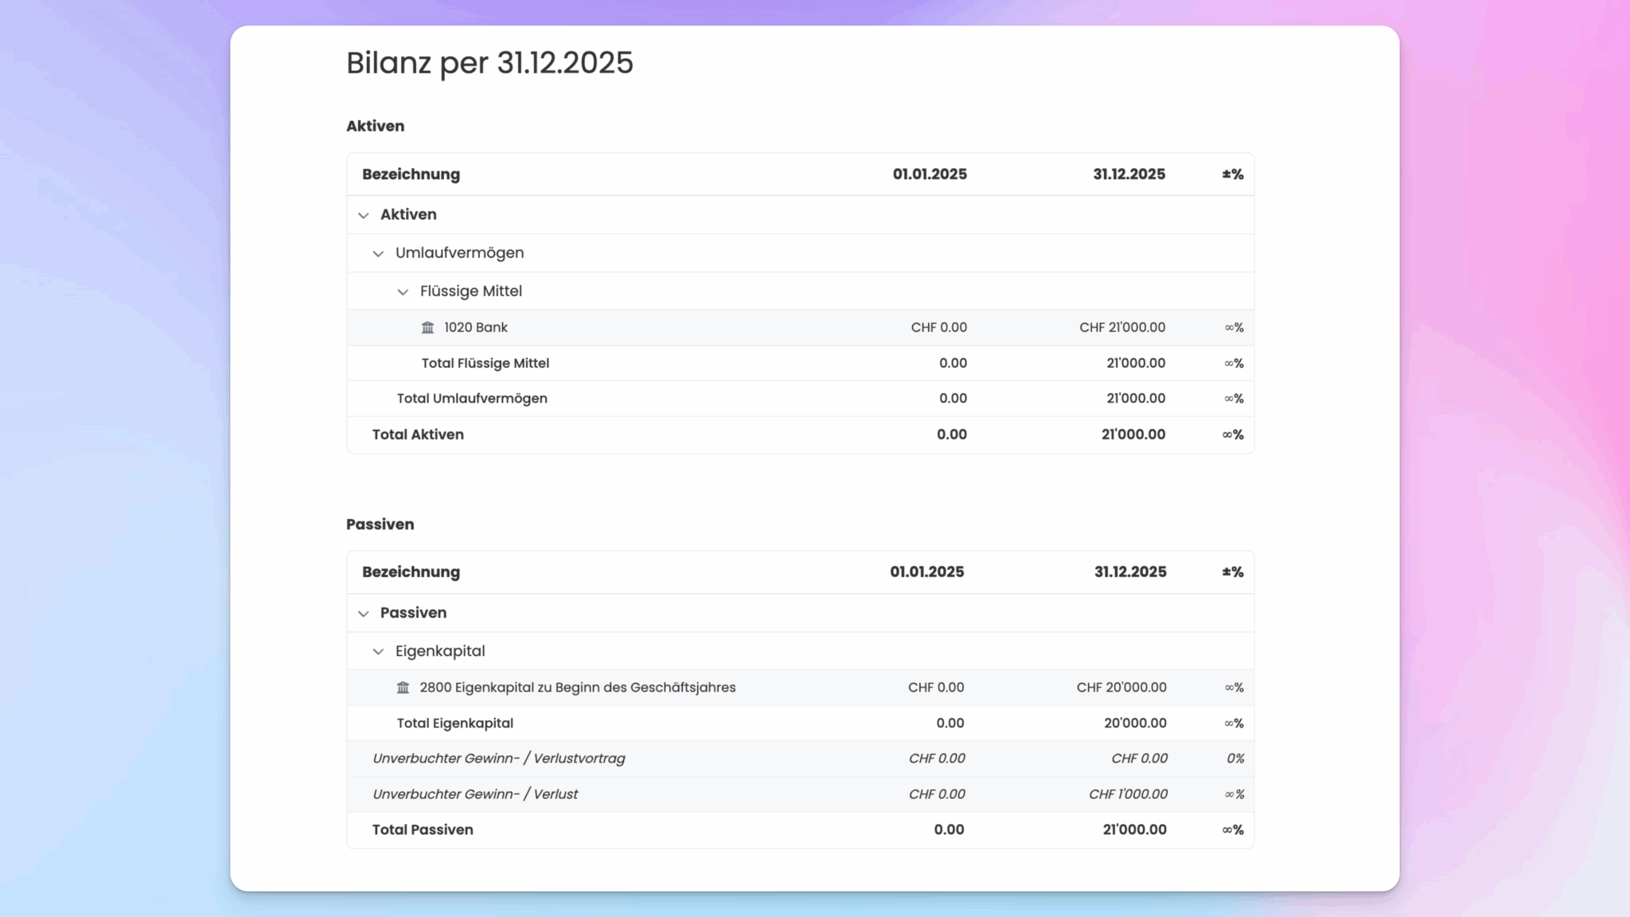Collapse the Aktiven group chevron
The height and width of the screenshot is (917, 1630).
[364, 215]
